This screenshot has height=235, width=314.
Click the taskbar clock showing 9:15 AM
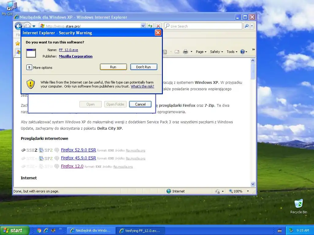point(303,230)
